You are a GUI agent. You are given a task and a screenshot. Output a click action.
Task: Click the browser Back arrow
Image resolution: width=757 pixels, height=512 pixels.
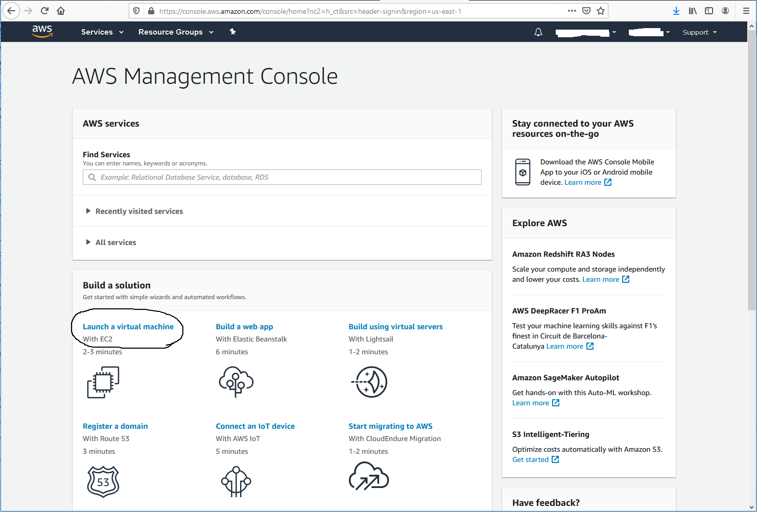(x=11, y=11)
